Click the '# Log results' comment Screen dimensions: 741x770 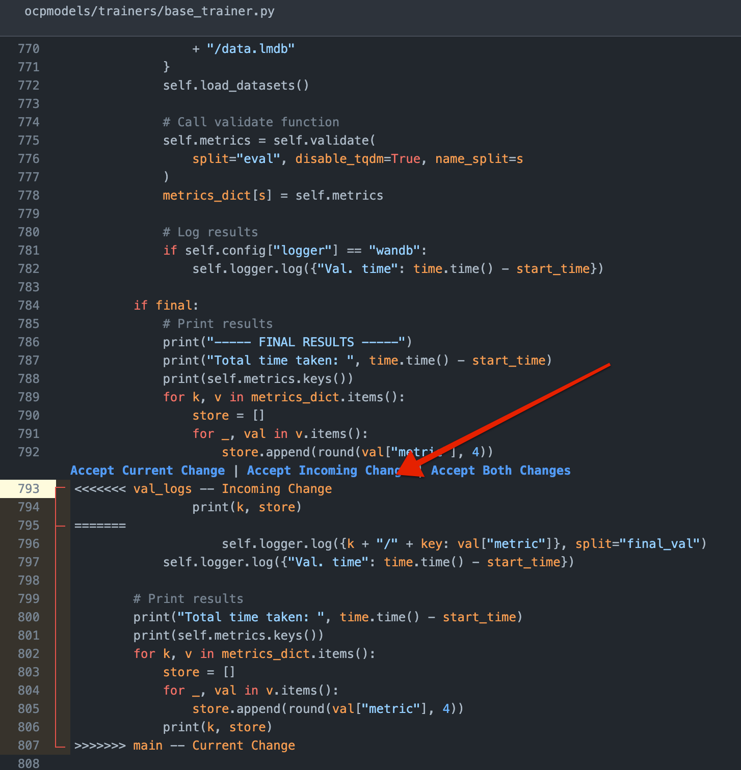210,232
